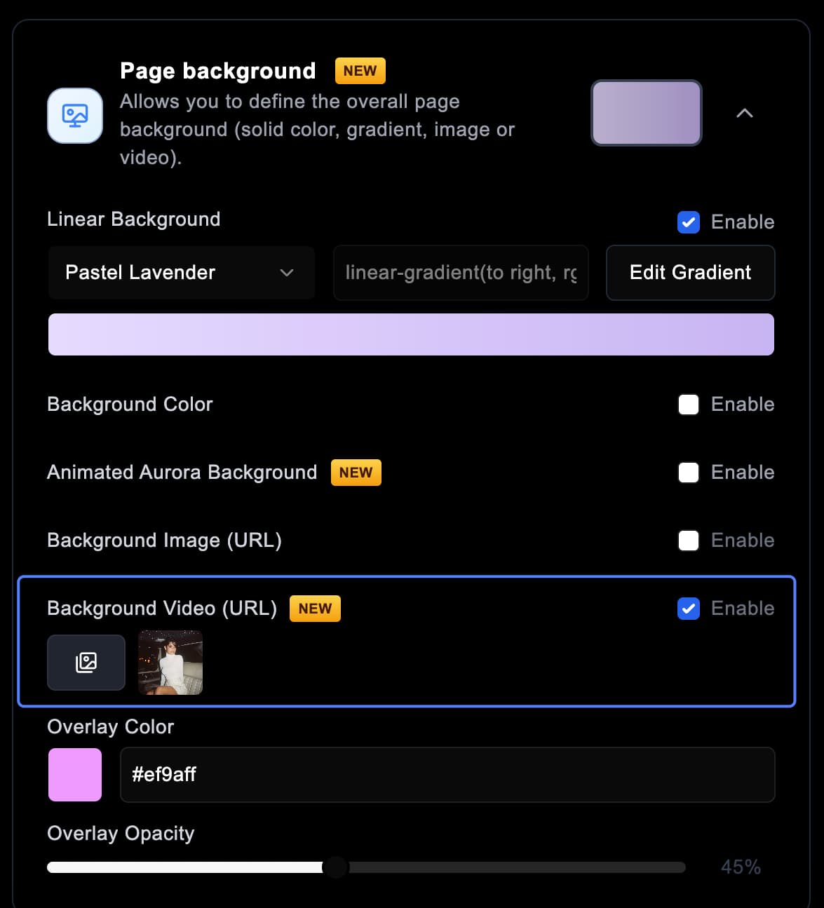Image resolution: width=824 pixels, height=908 pixels.
Task: Enable Background Image (URL)
Action: point(689,540)
